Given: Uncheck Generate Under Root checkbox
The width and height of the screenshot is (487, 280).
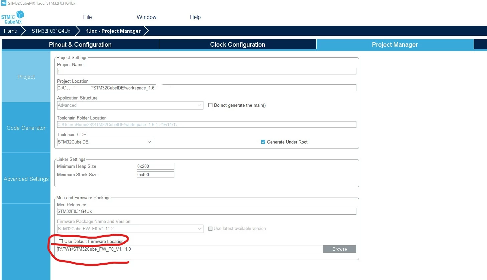Looking at the screenshot, I should tap(263, 142).
